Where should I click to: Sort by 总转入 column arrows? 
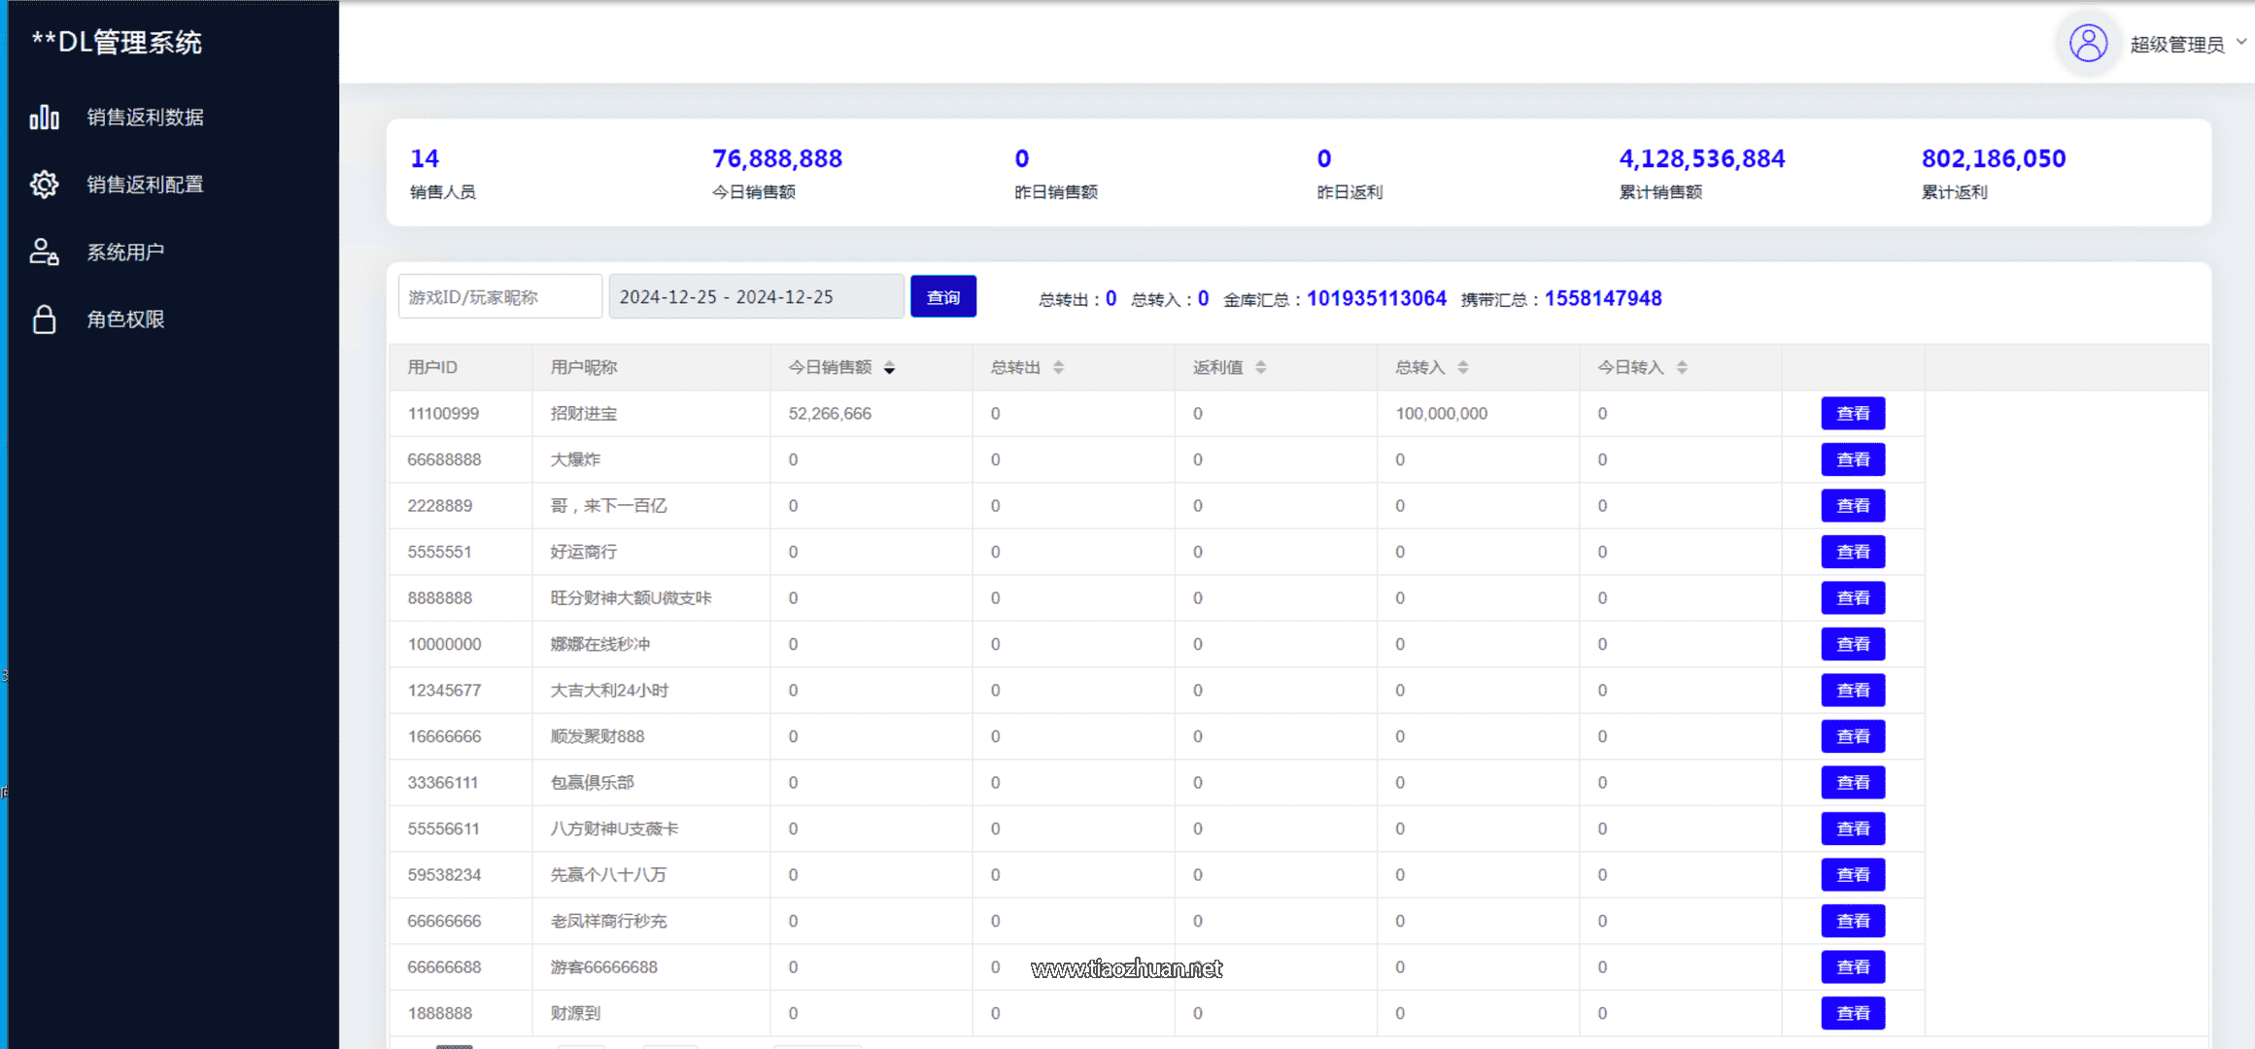[1462, 368]
